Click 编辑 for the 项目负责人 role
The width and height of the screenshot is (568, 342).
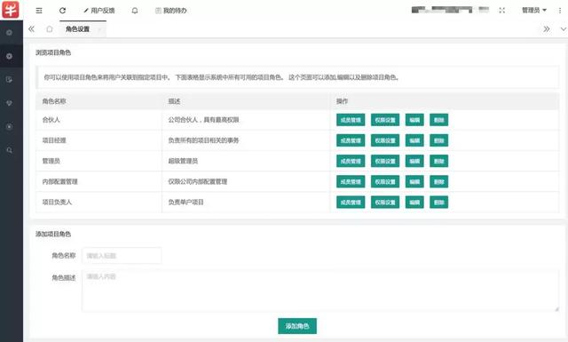pos(414,203)
